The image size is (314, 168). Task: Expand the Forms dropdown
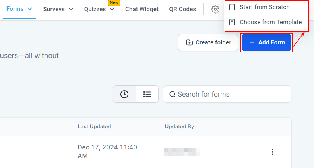coord(29,9)
